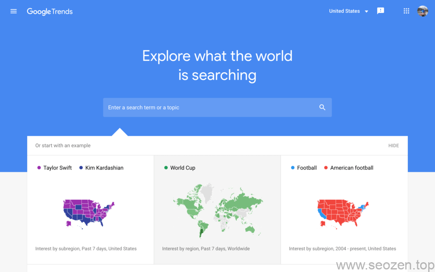
Task: Click the Taylor Swift purple color dot
Action: coord(39,167)
